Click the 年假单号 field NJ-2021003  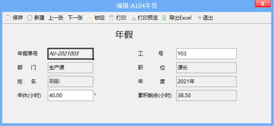[71, 54]
